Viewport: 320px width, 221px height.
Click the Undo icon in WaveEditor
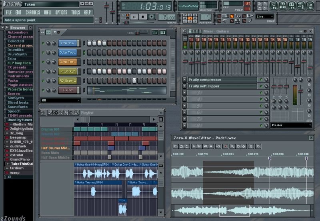[258, 147]
